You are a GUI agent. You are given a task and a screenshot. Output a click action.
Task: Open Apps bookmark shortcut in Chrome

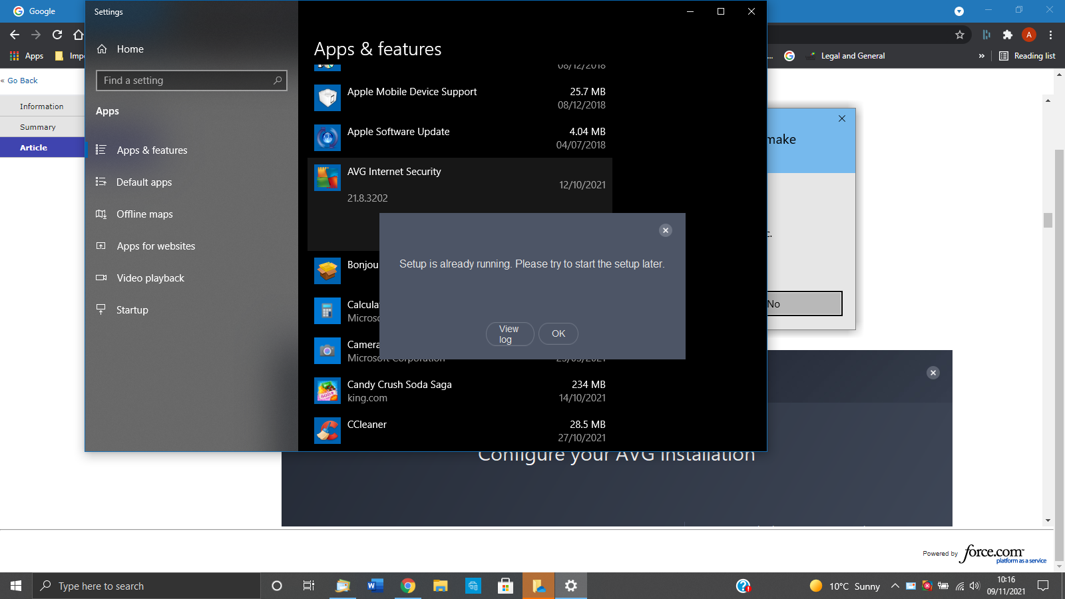click(x=27, y=56)
